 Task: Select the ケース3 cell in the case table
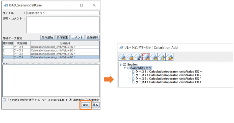pos(22,54)
